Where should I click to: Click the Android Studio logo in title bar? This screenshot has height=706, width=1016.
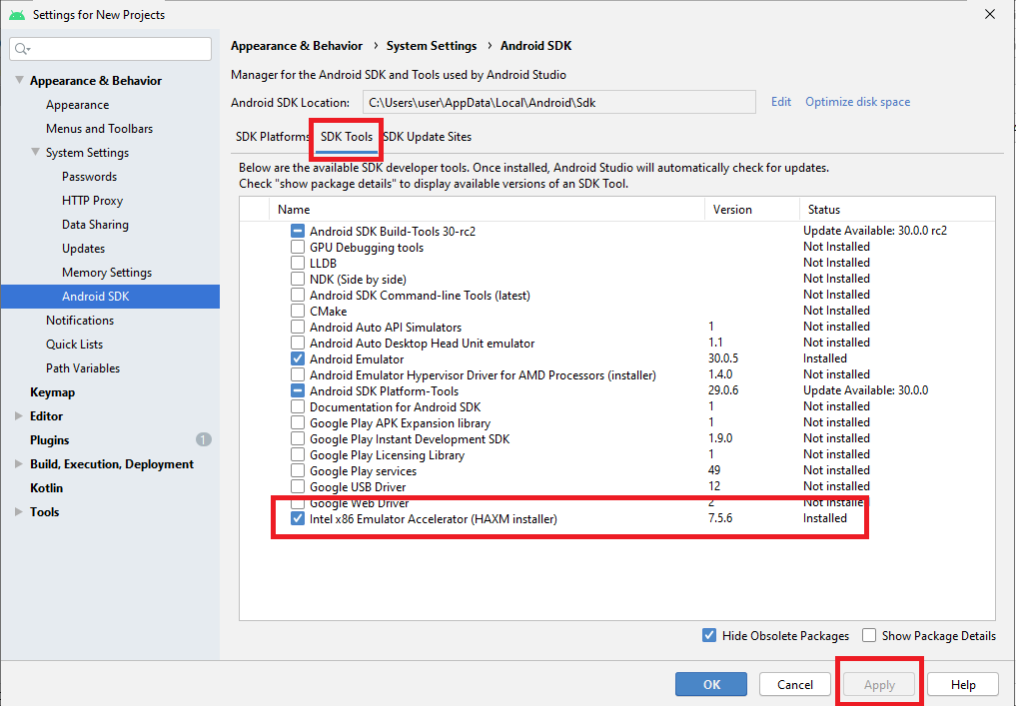[17, 14]
